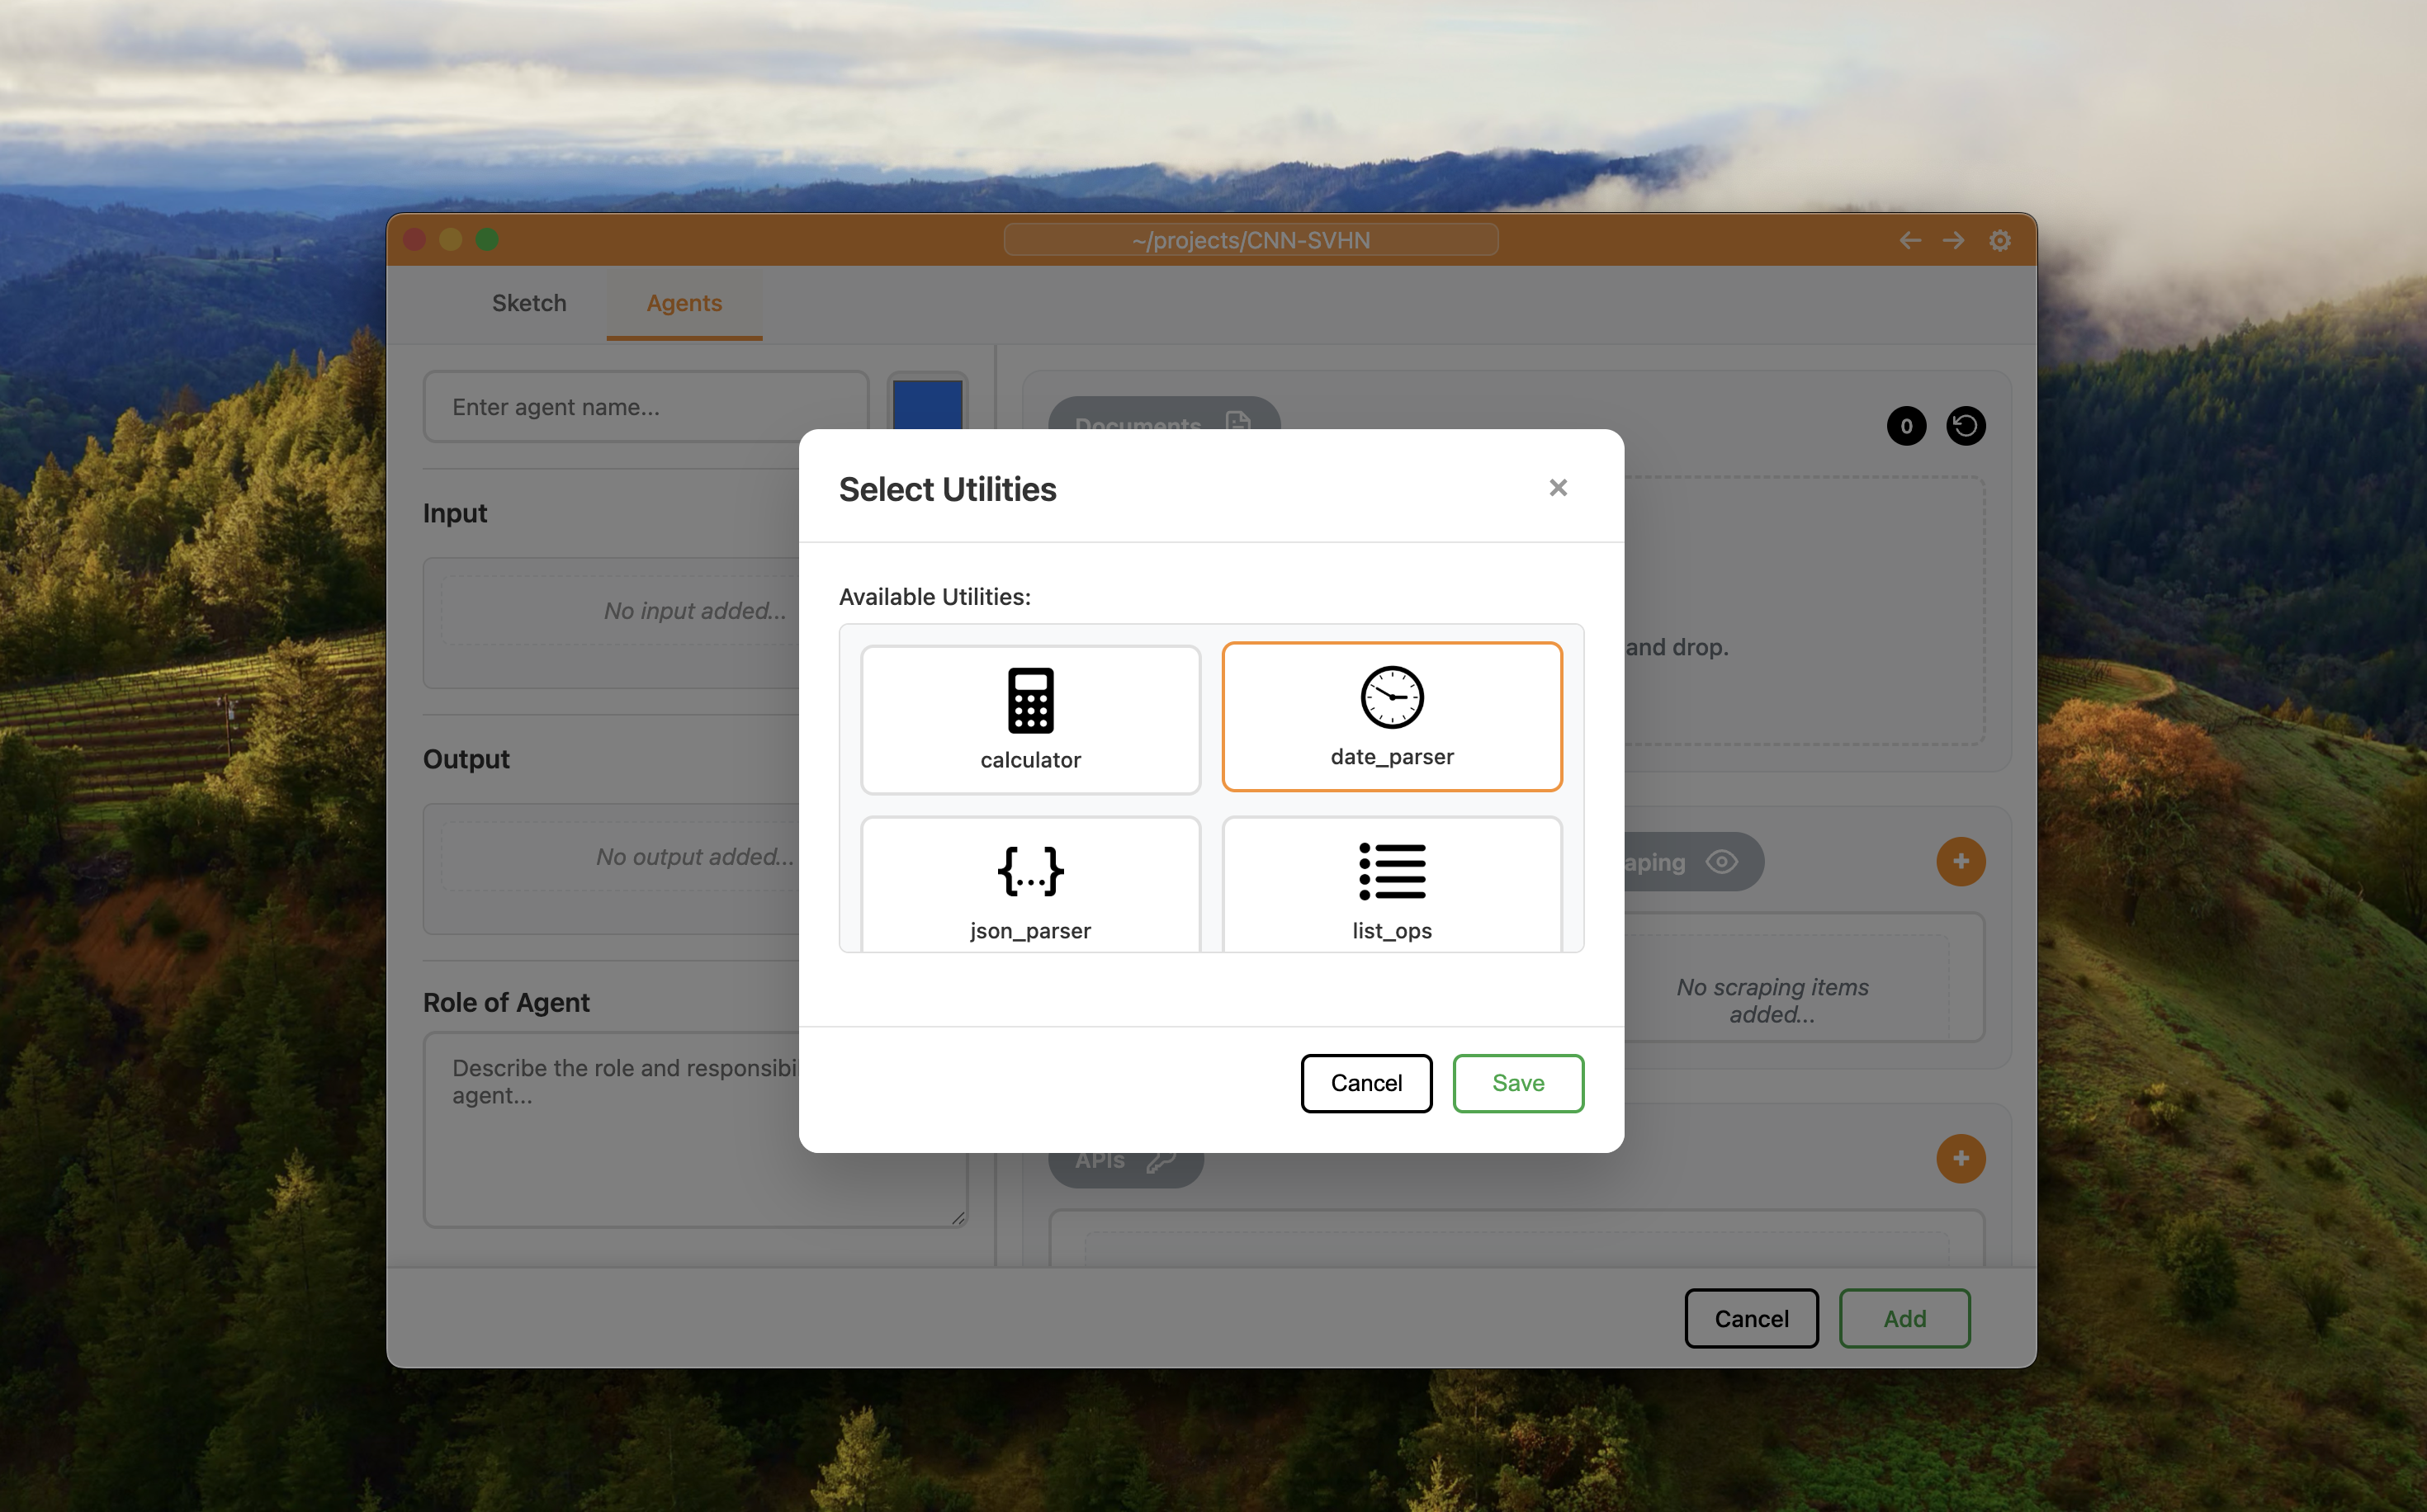This screenshot has height=1512, width=2427.
Task: Select the list_ops utility card
Action: pyautogui.click(x=1391, y=885)
